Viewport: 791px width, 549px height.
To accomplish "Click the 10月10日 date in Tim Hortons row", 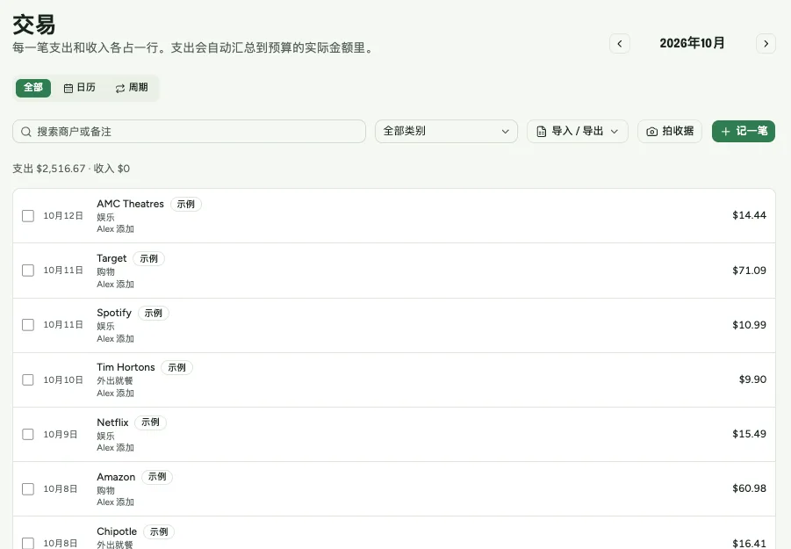I will (63, 379).
